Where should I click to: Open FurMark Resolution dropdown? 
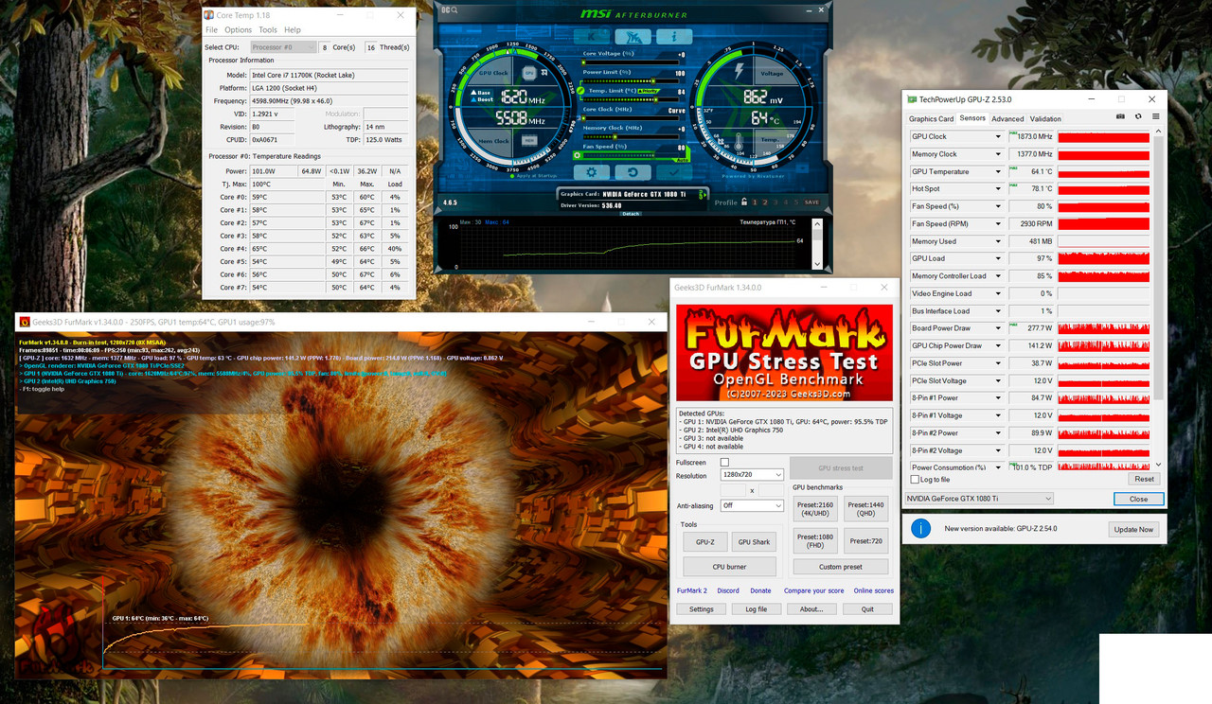click(752, 475)
